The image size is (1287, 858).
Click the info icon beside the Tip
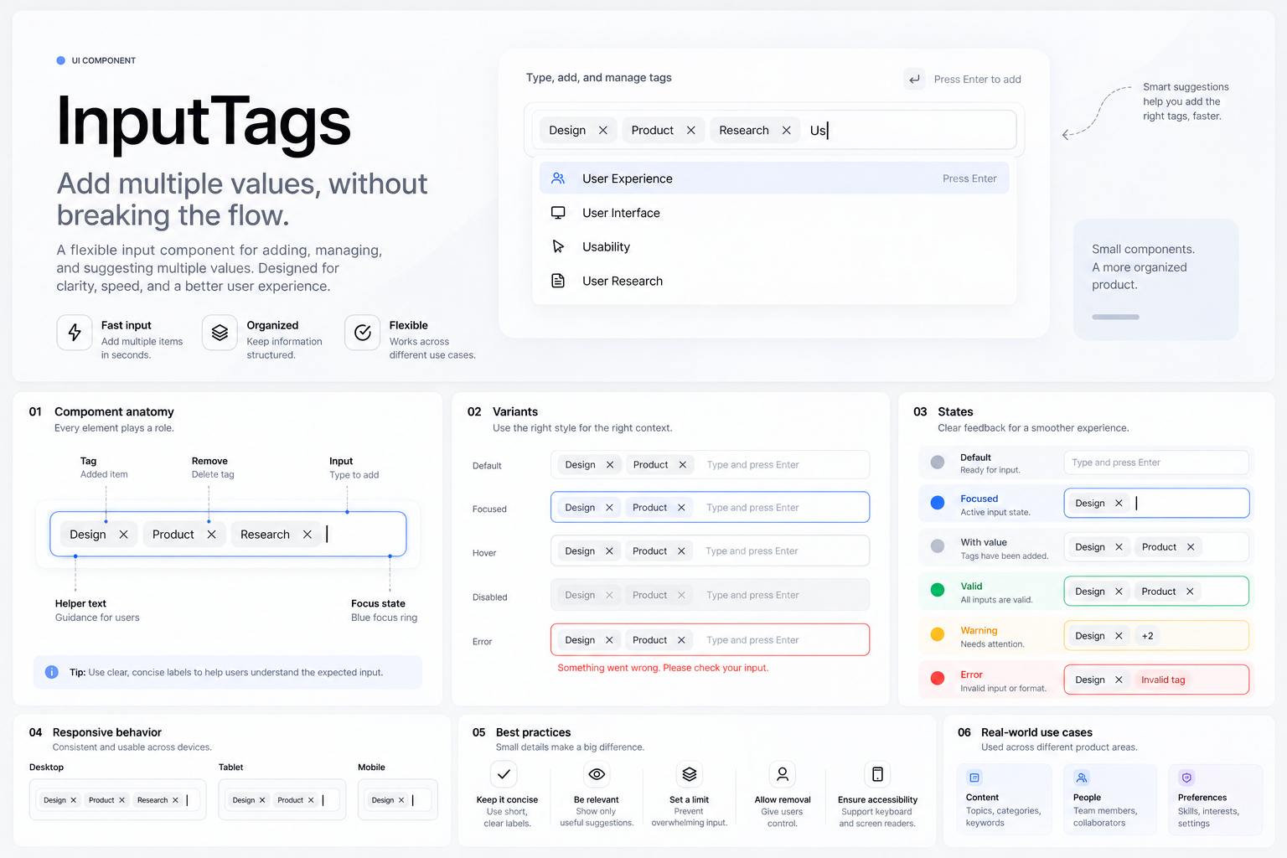point(51,672)
